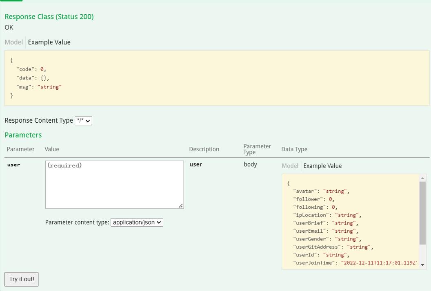Click the bold user parameter name
The image size is (431, 291).
[x=14, y=165]
